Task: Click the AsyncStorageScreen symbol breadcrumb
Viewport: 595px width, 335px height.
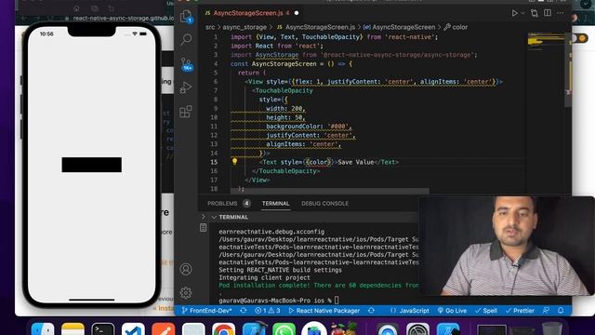Action: click(x=399, y=27)
